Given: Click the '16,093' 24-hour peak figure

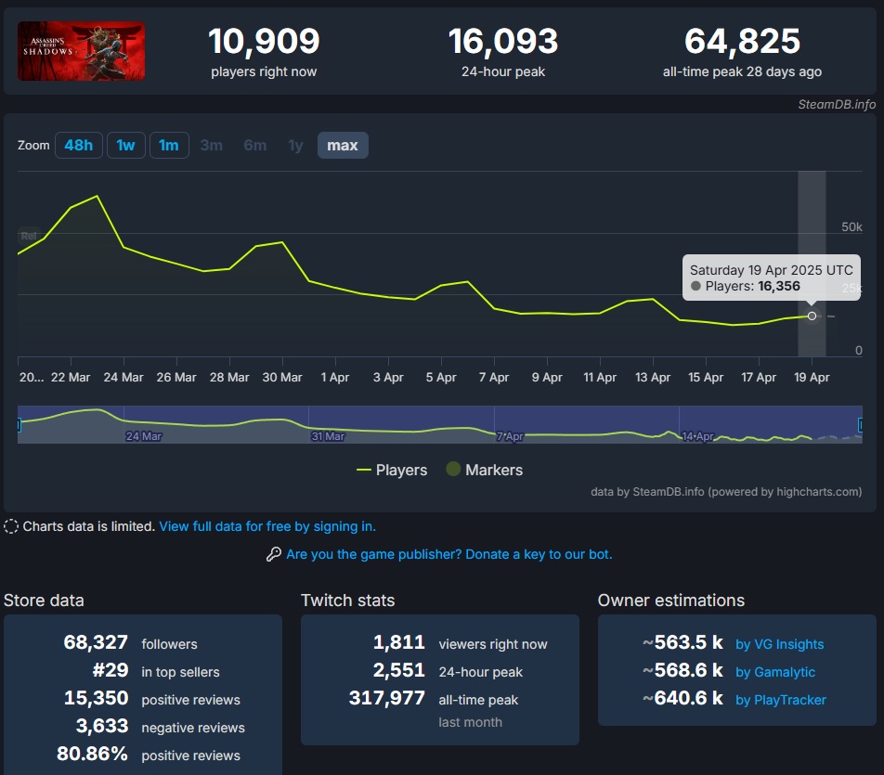Looking at the screenshot, I should 503,41.
